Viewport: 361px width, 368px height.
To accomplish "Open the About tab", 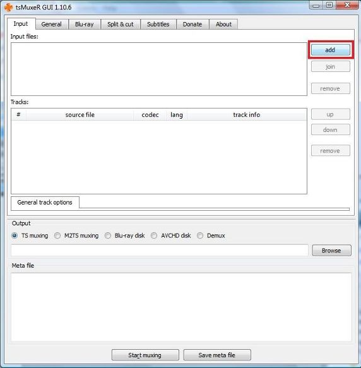I will 223,24.
